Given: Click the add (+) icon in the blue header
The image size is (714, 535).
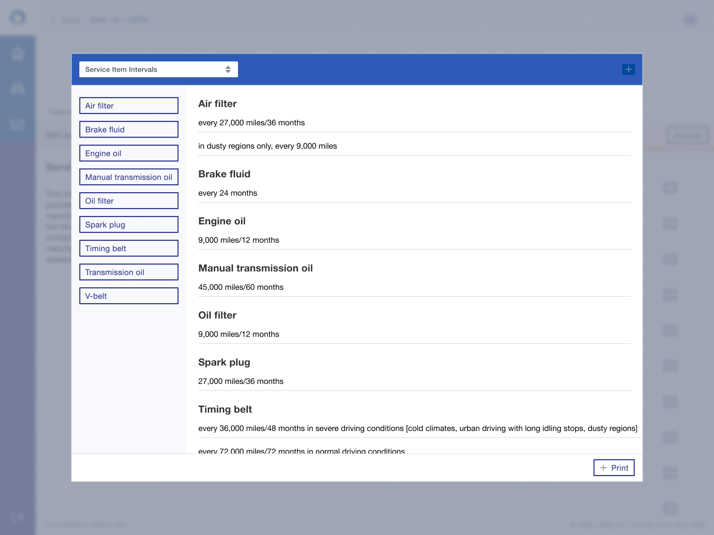Looking at the screenshot, I should coord(628,69).
